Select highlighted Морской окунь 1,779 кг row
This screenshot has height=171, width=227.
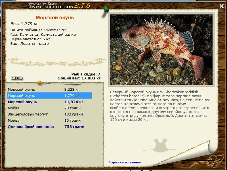49,96
